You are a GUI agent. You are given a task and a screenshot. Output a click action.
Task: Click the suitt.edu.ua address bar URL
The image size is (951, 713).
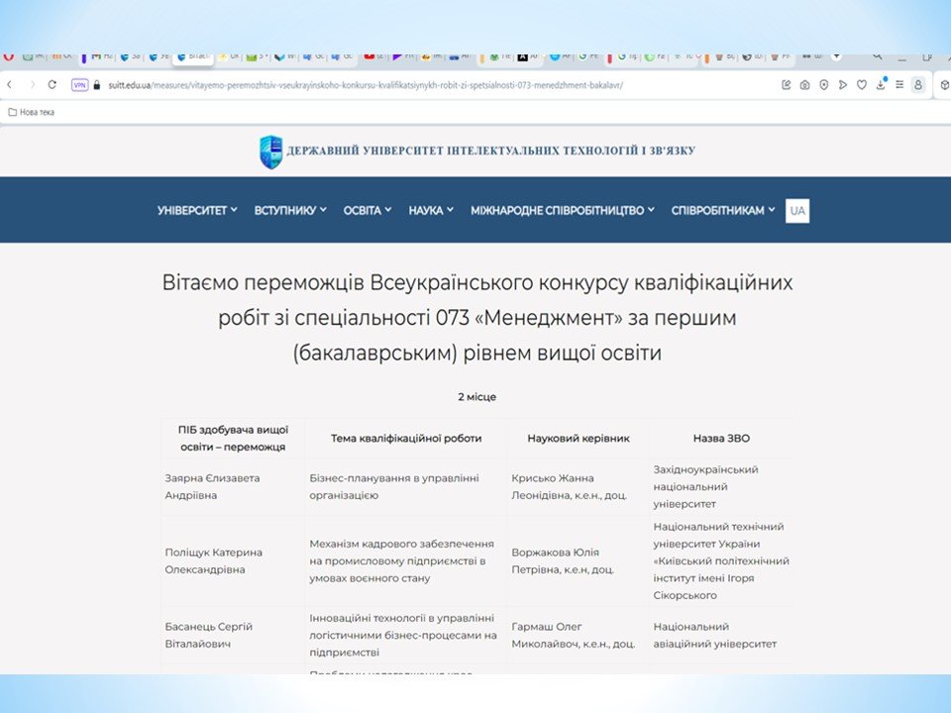tap(366, 85)
